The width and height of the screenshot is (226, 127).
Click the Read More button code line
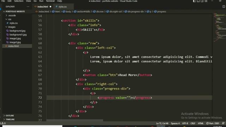[x=118, y=75]
